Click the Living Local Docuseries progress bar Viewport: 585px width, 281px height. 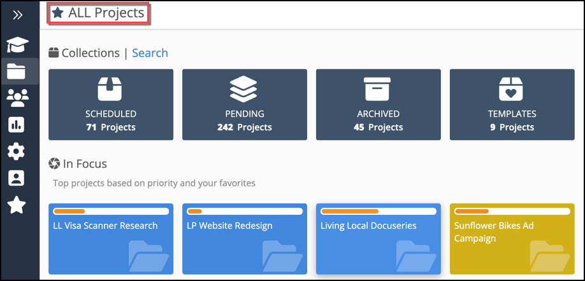[379, 211]
